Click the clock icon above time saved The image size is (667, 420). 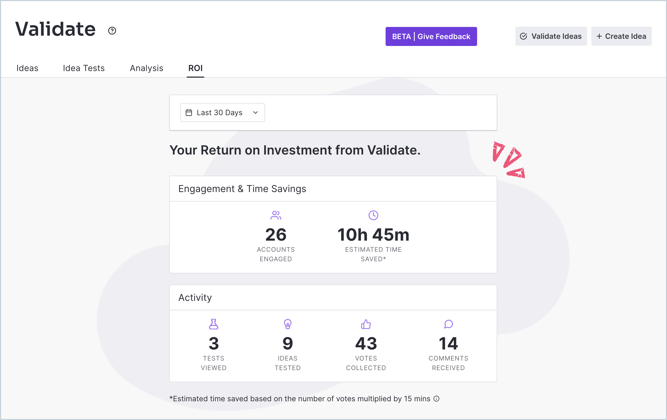[x=373, y=215]
